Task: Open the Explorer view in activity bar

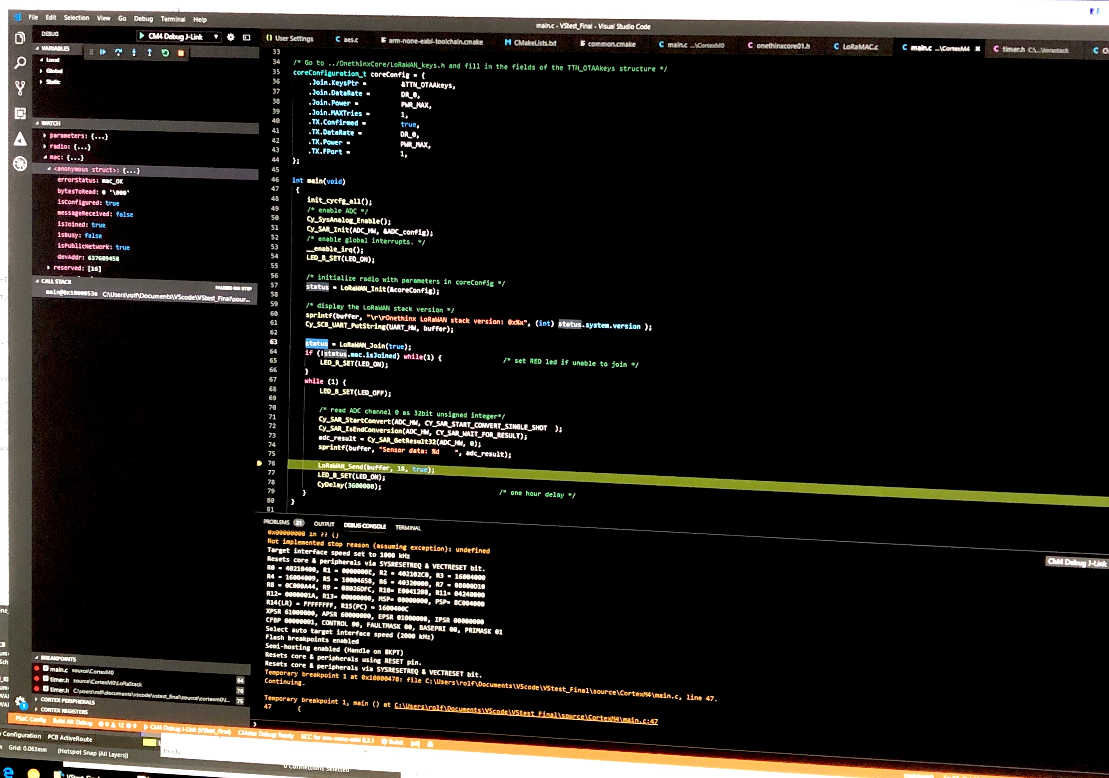Action: click(x=20, y=38)
